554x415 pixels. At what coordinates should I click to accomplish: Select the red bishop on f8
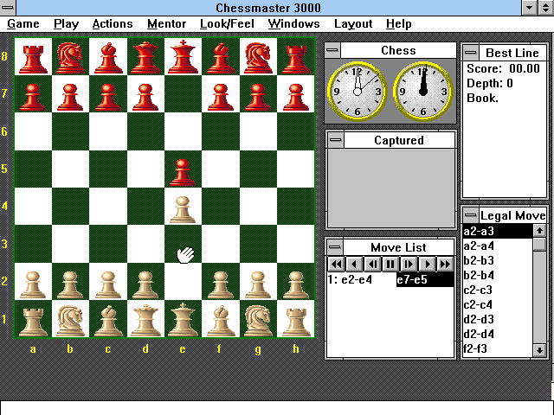[221, 58]
